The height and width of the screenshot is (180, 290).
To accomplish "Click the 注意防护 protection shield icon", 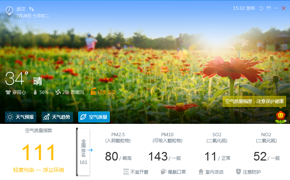I will tap(238, 172).
